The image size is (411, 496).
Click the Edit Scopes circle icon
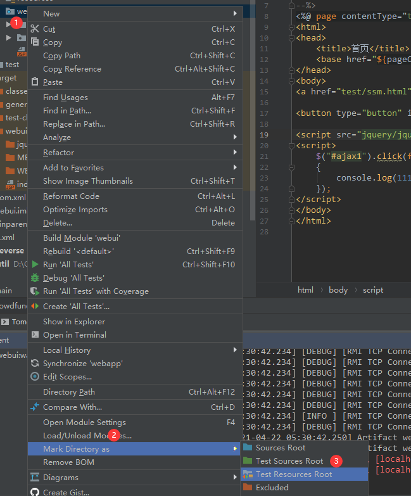[x=35, y=376]
